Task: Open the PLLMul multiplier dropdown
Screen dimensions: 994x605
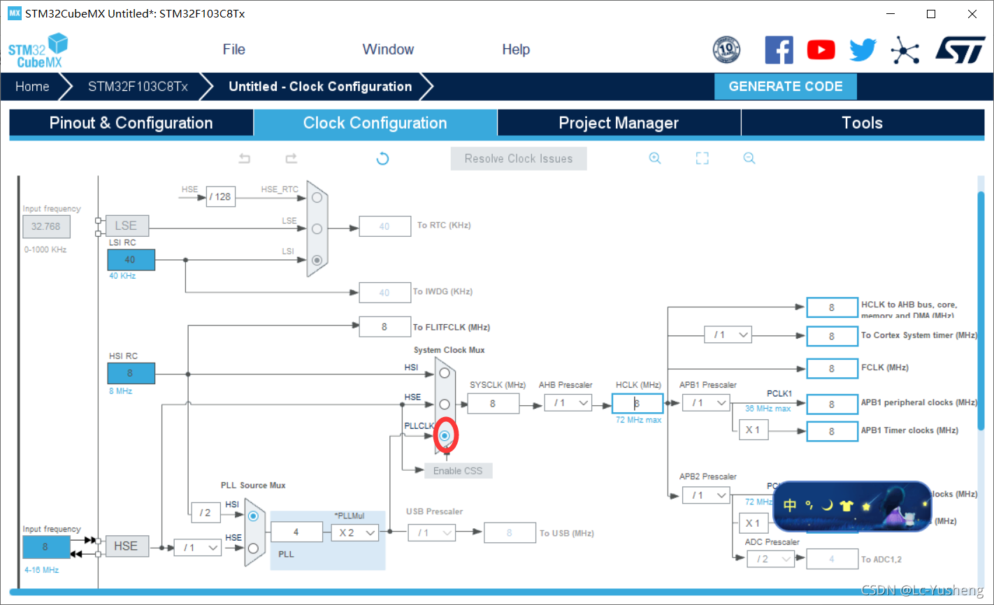Action: point(355,533)
